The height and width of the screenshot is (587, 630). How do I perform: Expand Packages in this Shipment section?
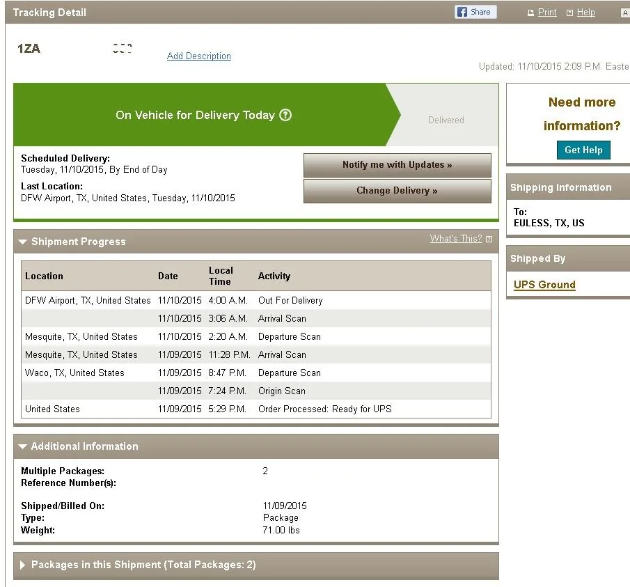23,565
